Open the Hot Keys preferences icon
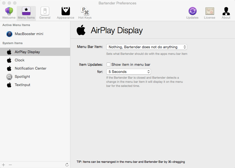Image resolution: width=235 pixels, height=168 pixels. 85,11
